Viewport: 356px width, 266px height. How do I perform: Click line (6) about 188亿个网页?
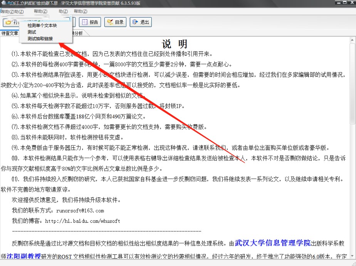pos(79,116)
